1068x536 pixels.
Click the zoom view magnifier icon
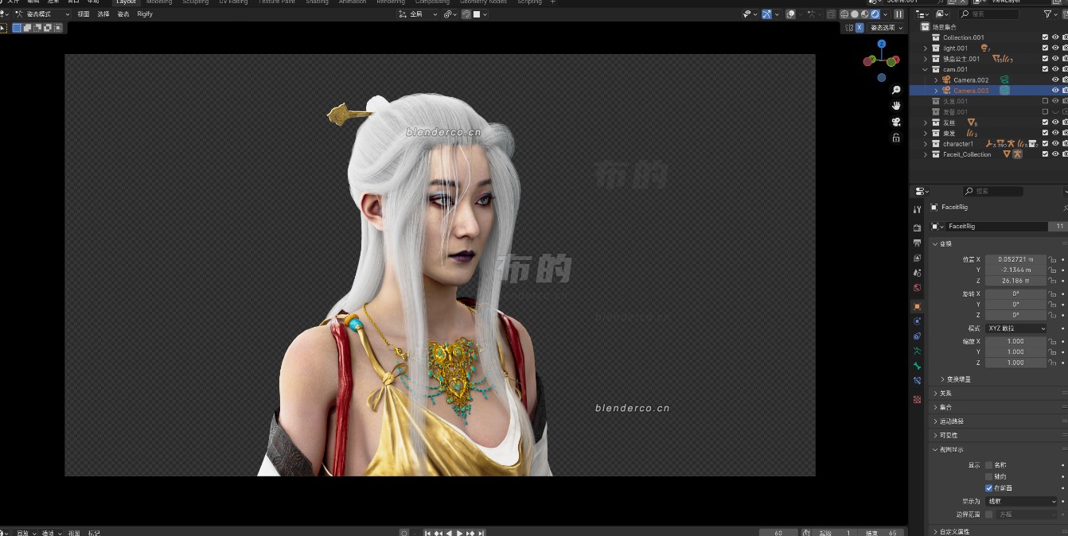896,90
